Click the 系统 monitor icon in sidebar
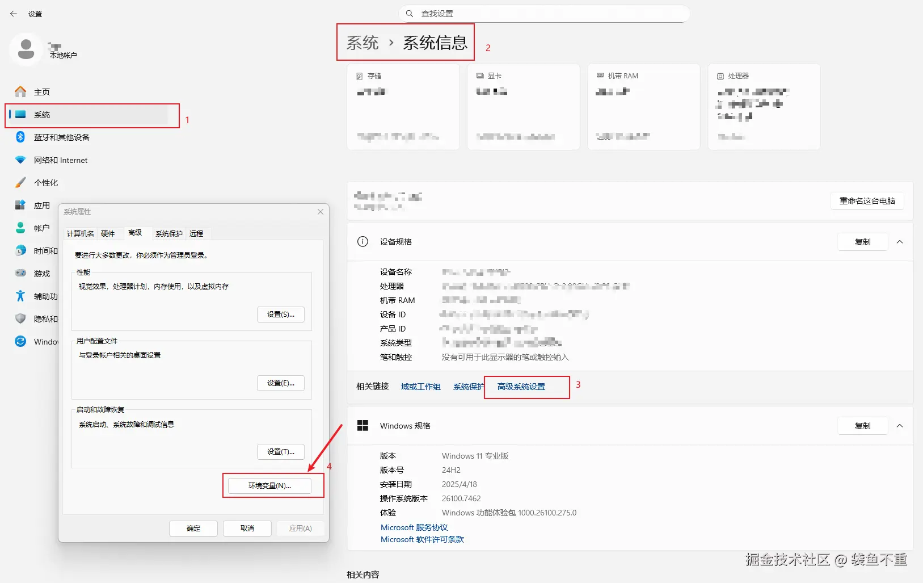The width and height of the screenshot is (923, 583). (x=20, y=114)
